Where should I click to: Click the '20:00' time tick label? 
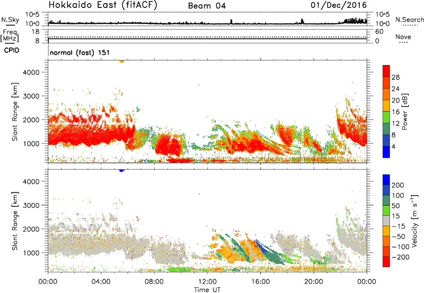314,282
